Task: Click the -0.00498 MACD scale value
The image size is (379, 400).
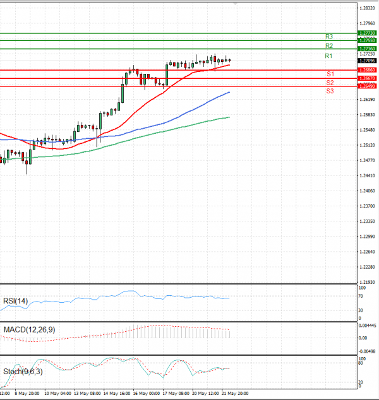Action: [367, 351]
